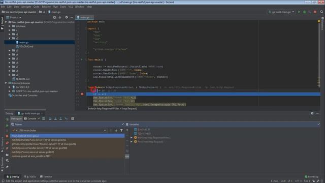Click Run to Cursor in debugger toolbar
The width and height of the screenshot is (325, 183).
point(66,118)
